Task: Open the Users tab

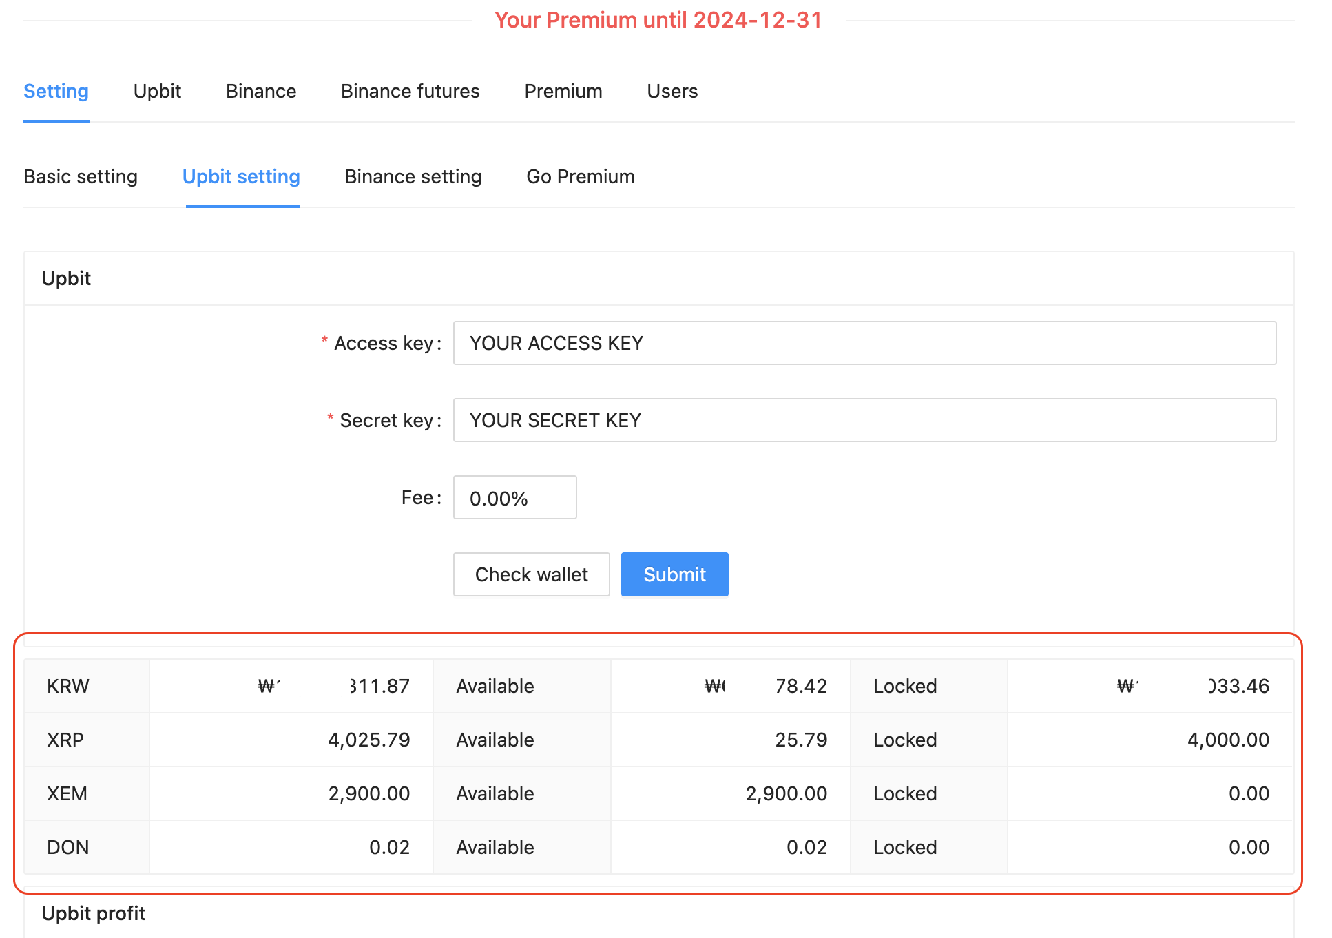Action: coord(672,91)
